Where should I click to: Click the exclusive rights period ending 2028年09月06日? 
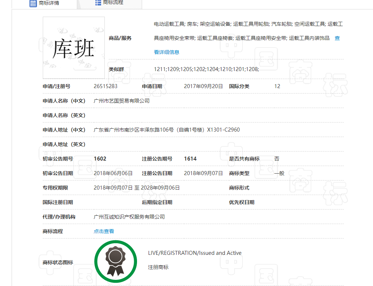coord(137,188)
